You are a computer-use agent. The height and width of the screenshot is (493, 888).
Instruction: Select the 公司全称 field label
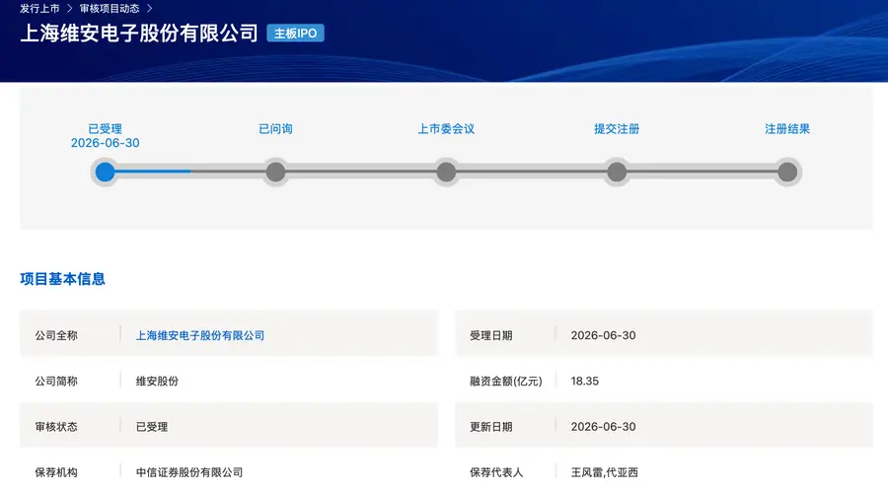coord(56,335)
